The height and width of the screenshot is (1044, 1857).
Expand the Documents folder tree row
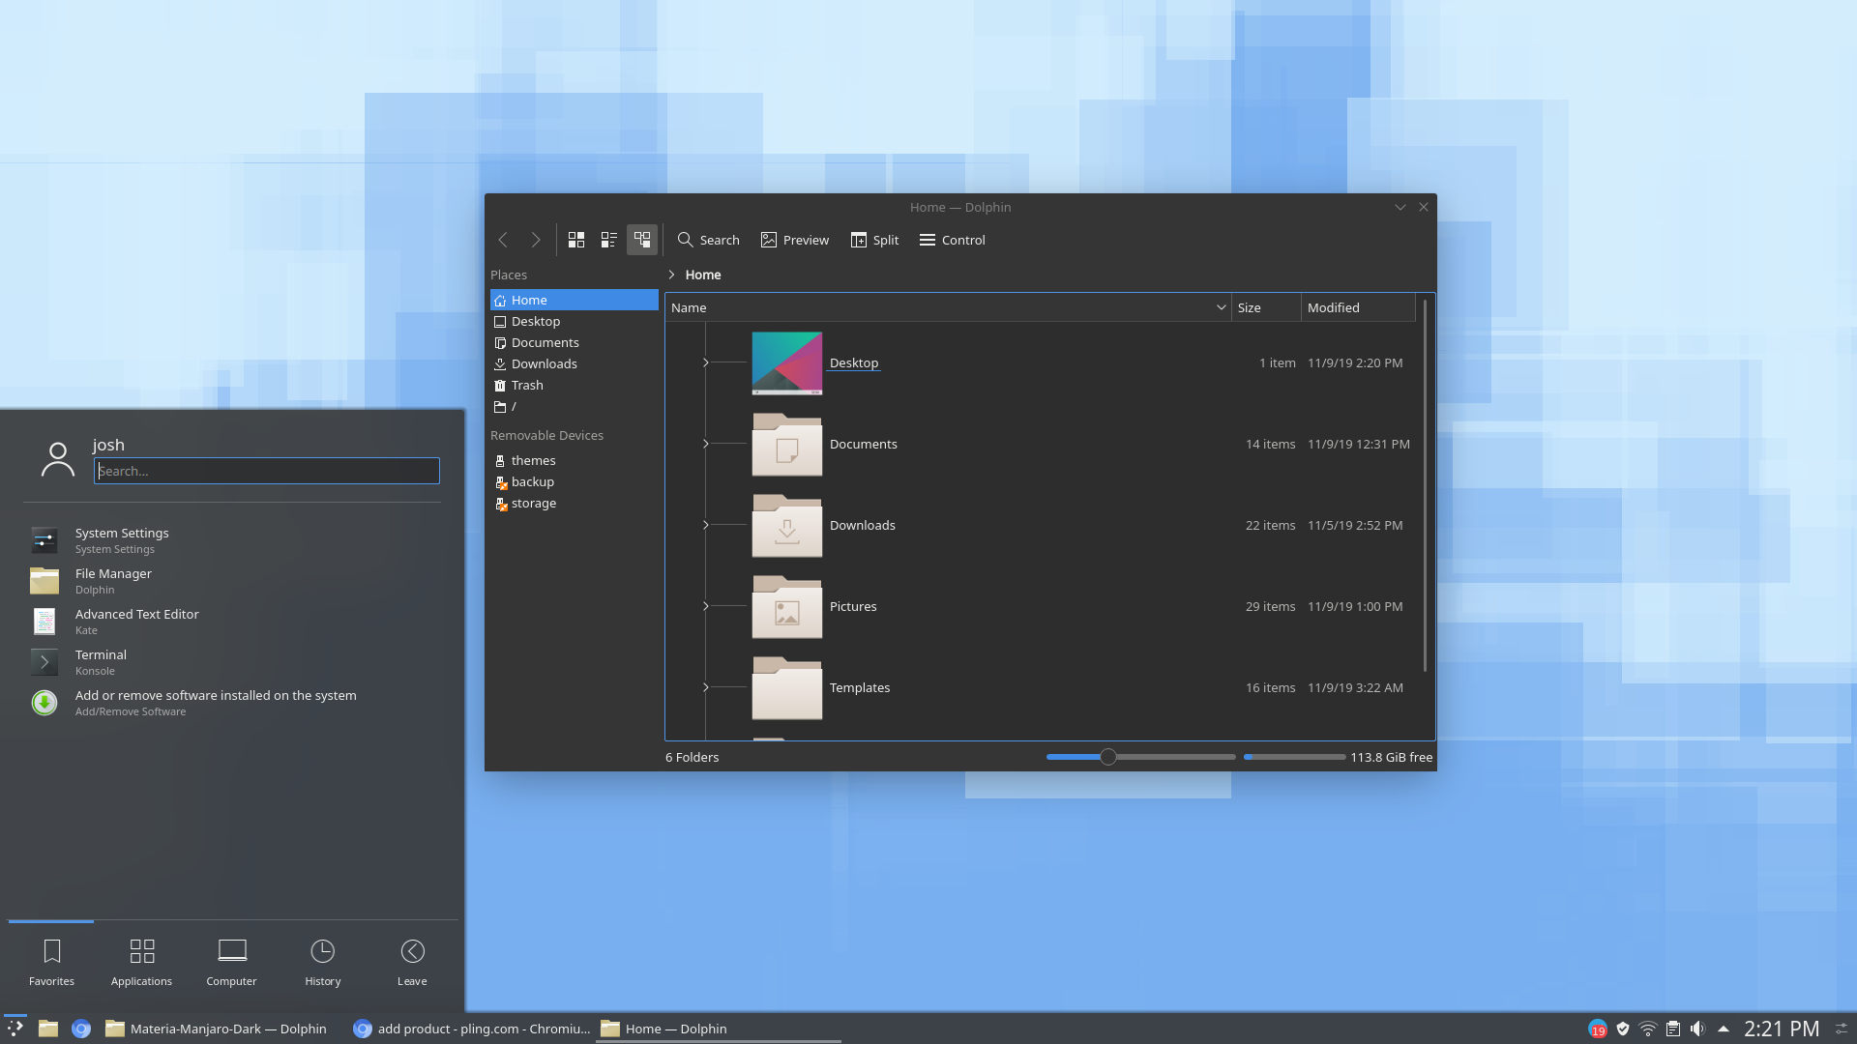706,444
